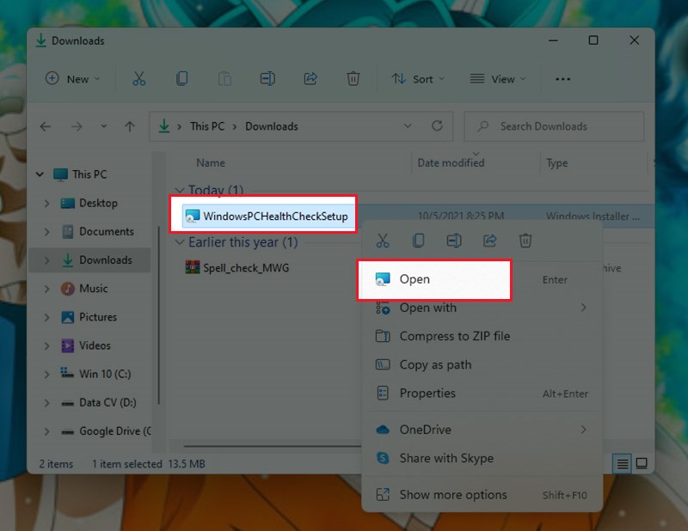Expand the address bar history dropdown

point(408,125)
